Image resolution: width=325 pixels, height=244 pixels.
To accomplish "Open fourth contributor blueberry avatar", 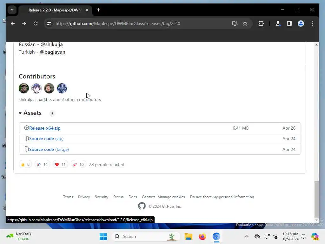I will (62, 88).
